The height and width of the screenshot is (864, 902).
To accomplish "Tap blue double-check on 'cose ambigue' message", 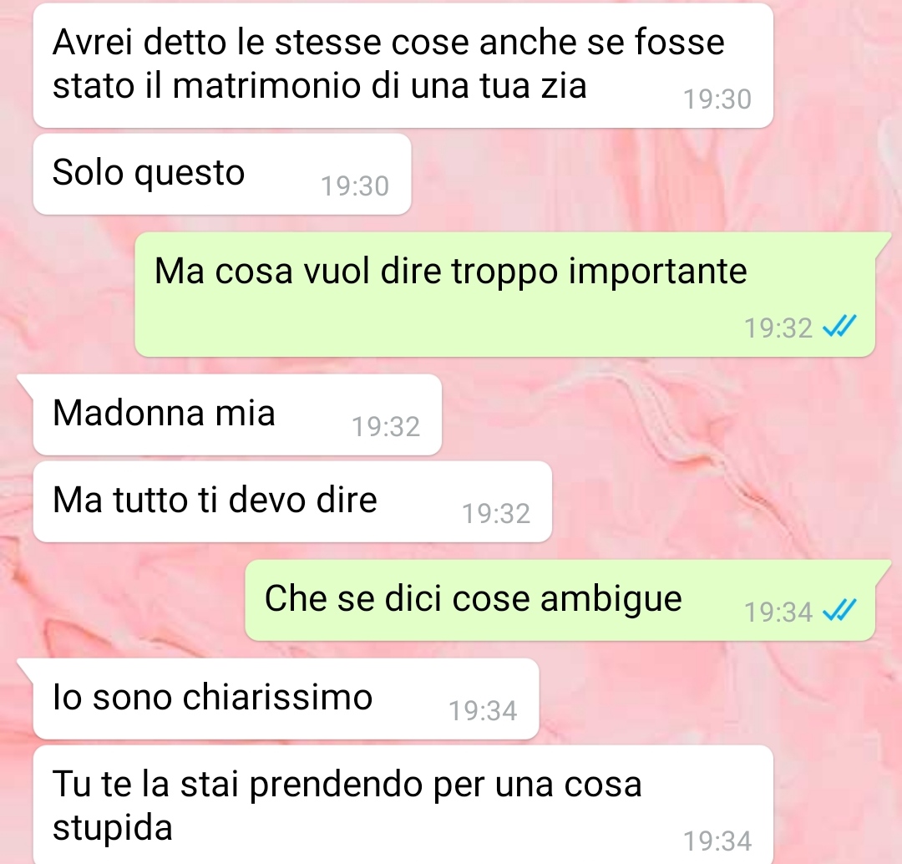I will tap(839, 611).
